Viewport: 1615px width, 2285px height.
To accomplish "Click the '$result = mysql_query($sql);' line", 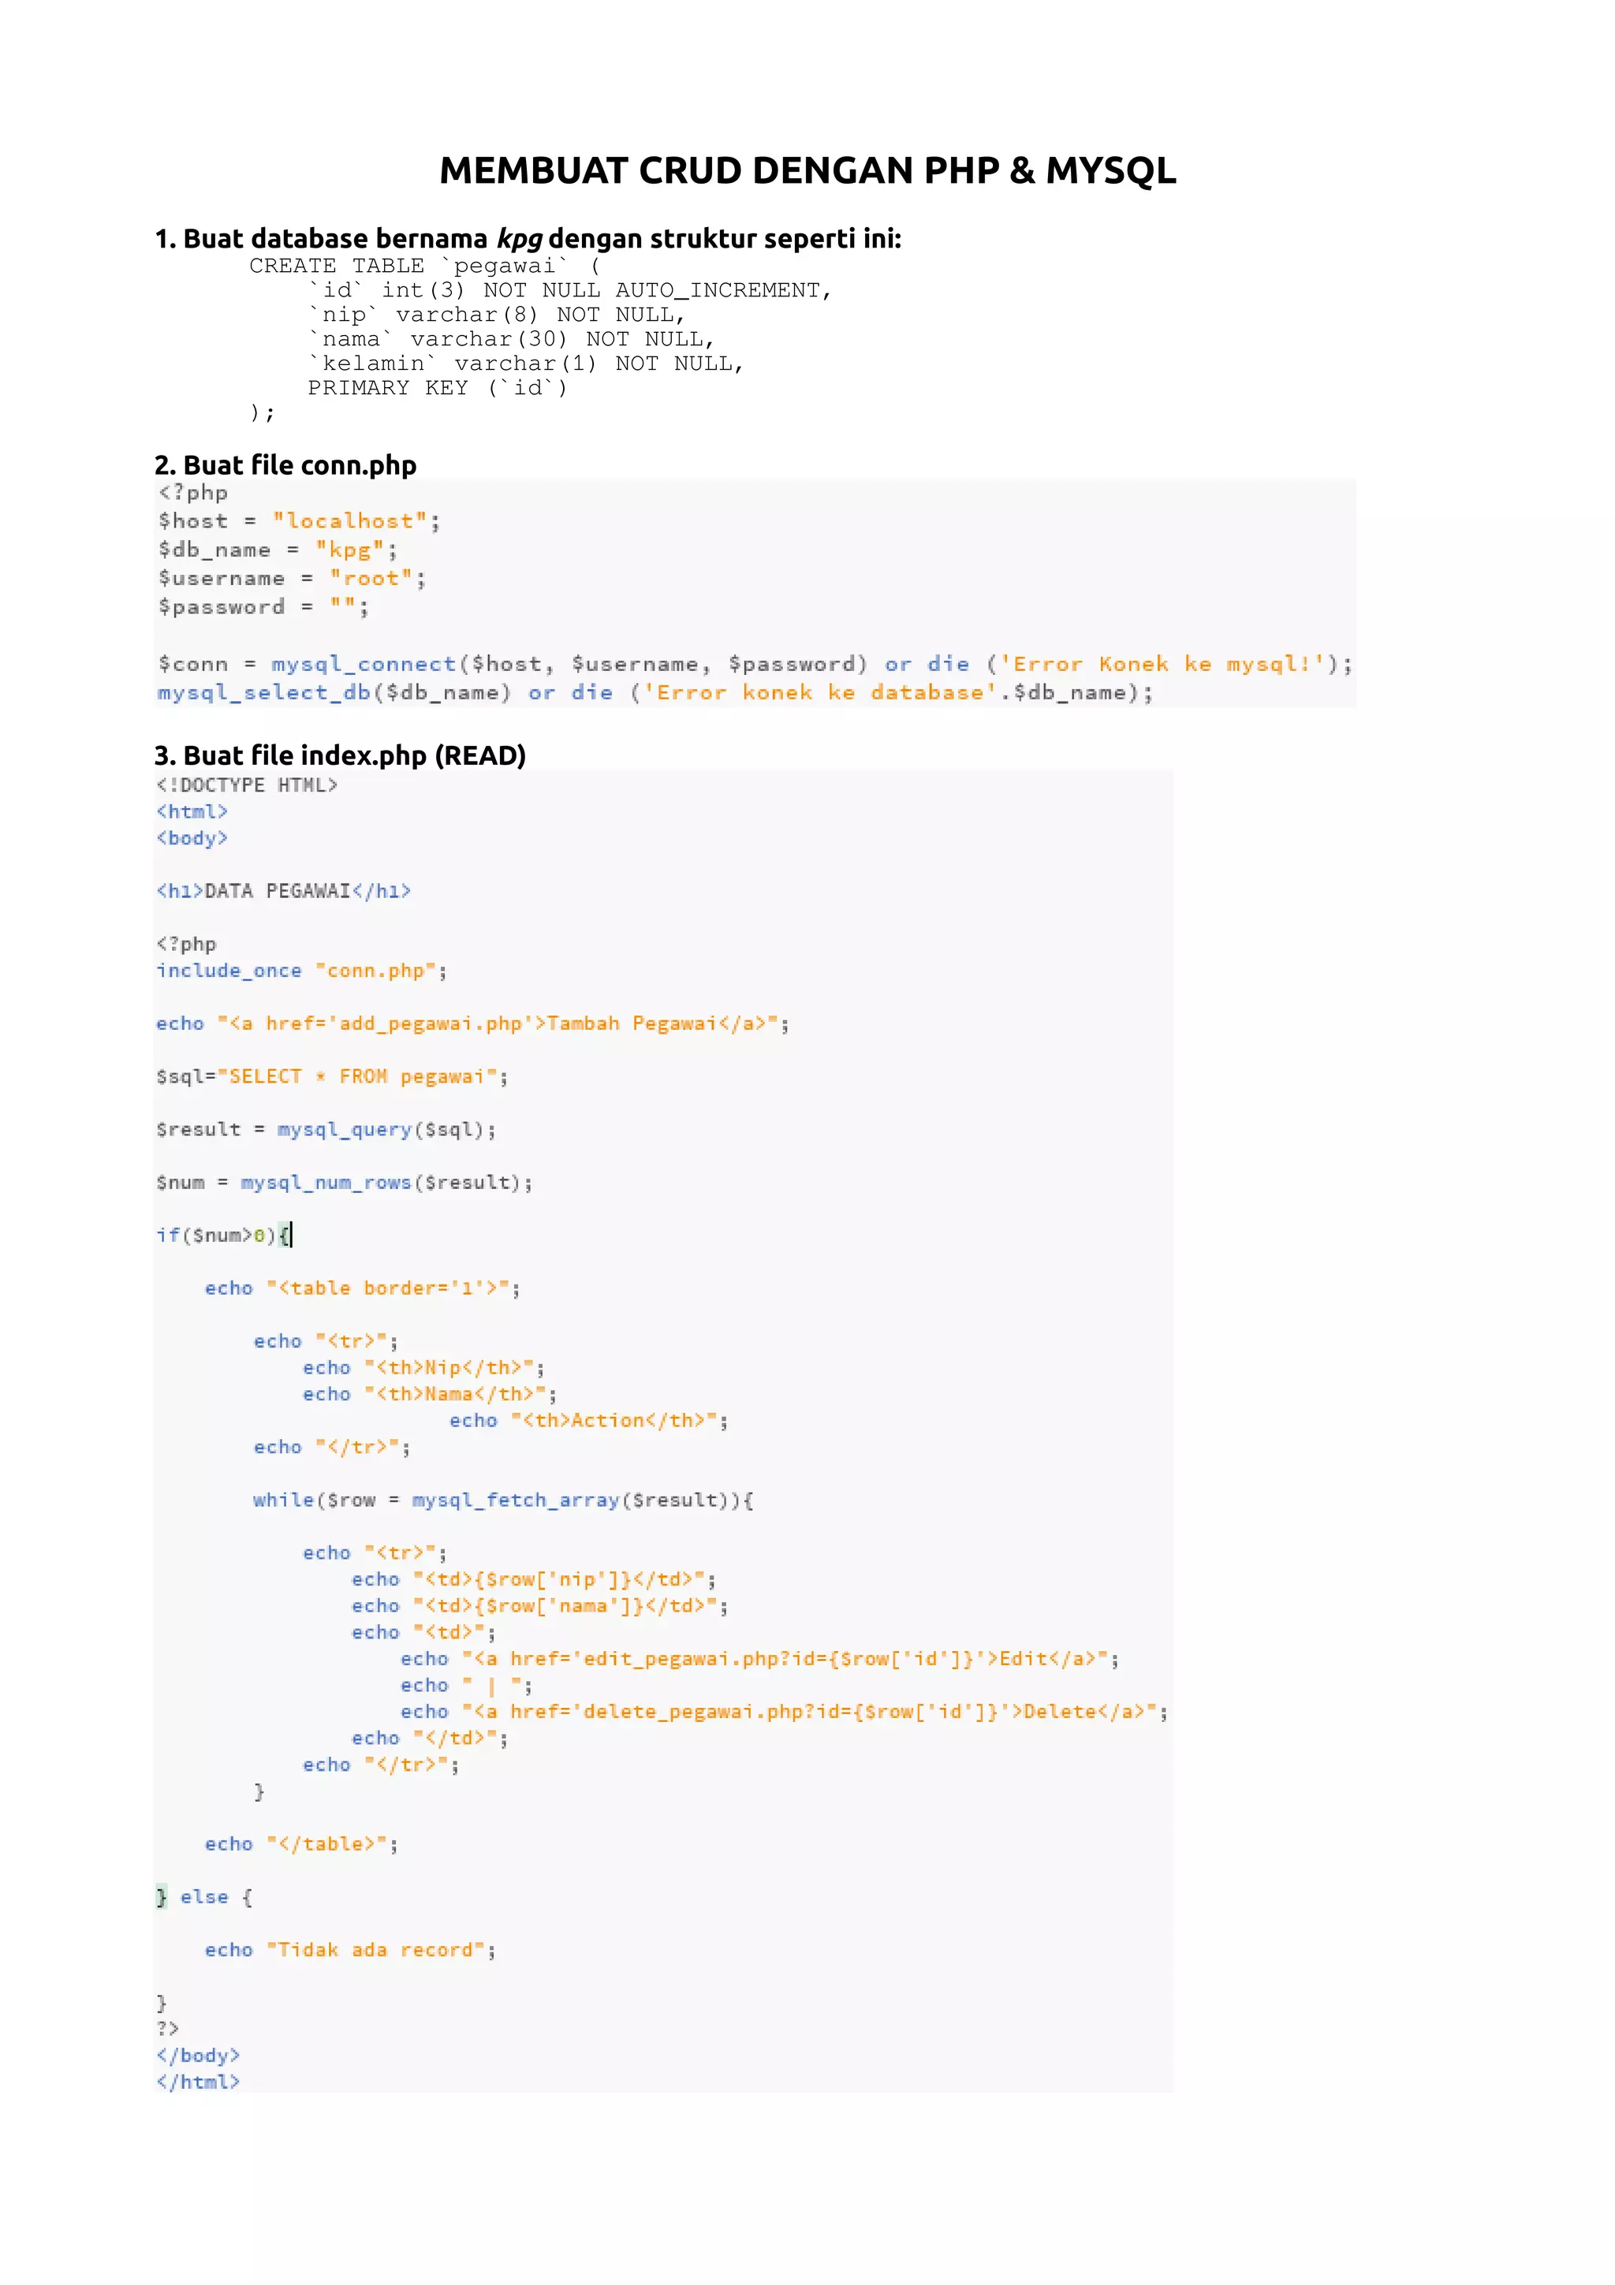I will click(326, 1130).
